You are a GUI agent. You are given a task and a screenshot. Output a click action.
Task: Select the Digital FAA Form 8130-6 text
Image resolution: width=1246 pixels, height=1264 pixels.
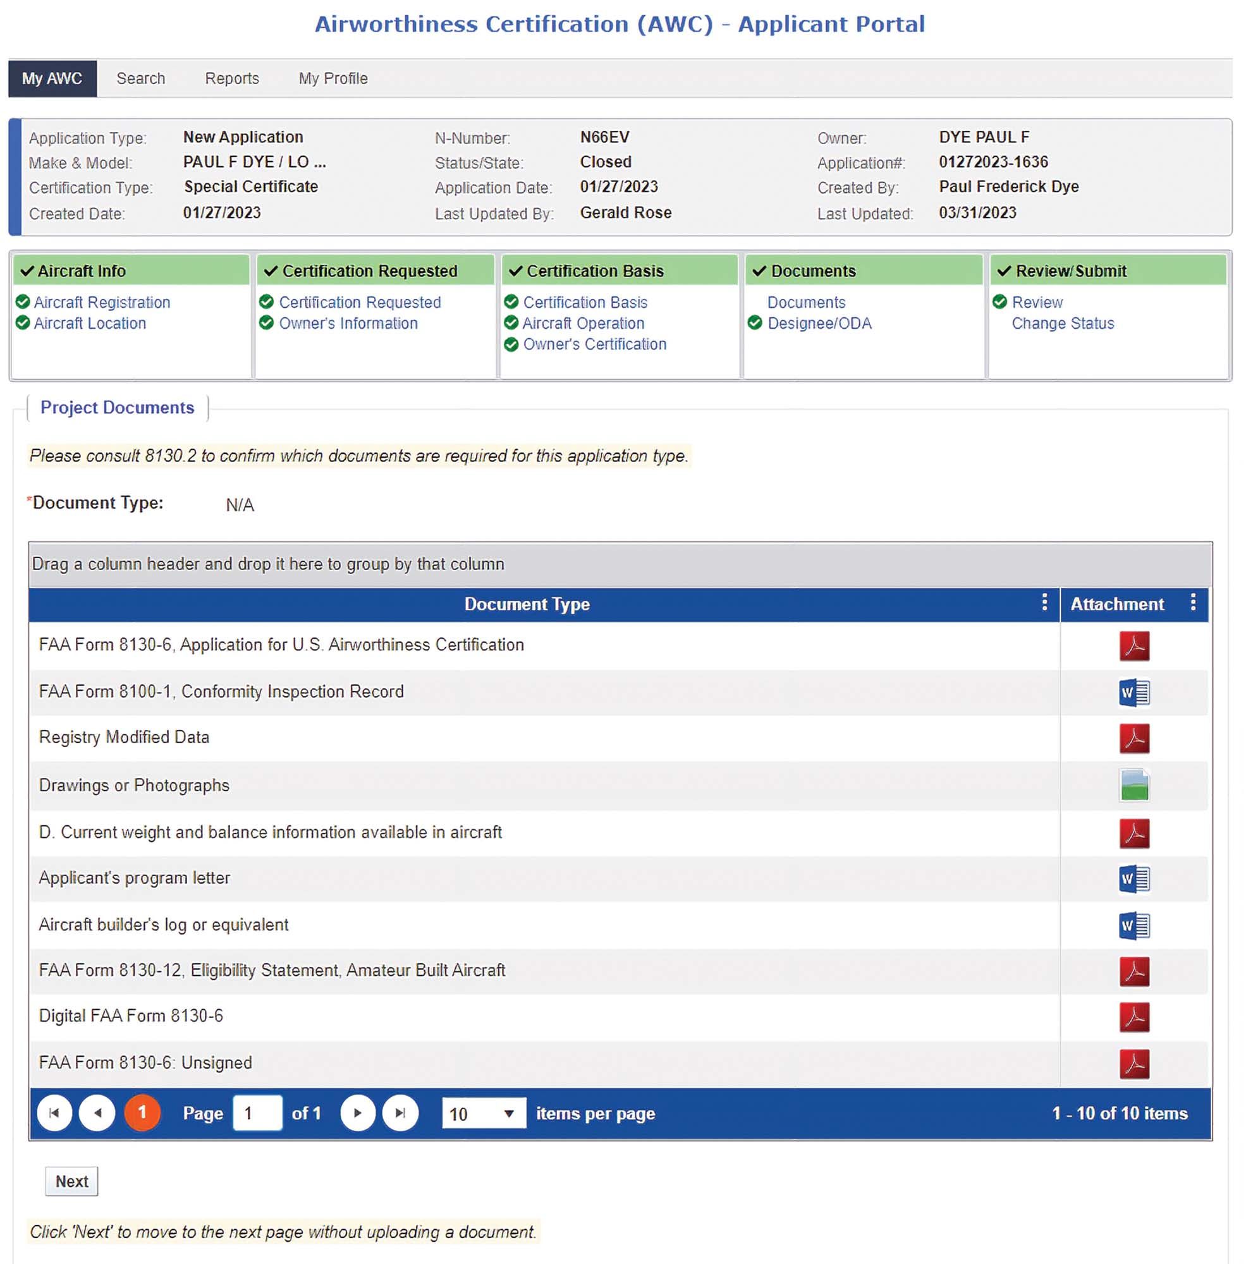(x=131, y=1016)
